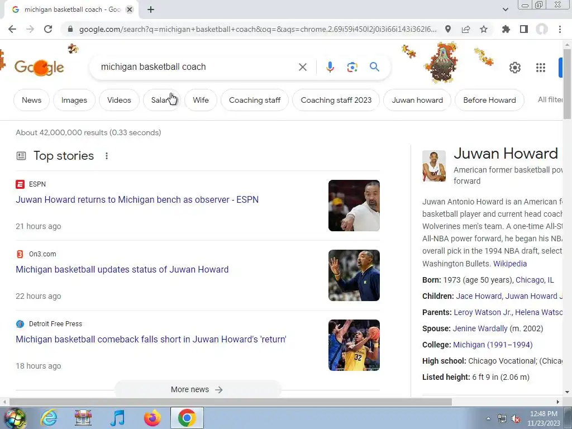
Task: Open Michigan (1991–1994) college link
Action: [493, 345]
